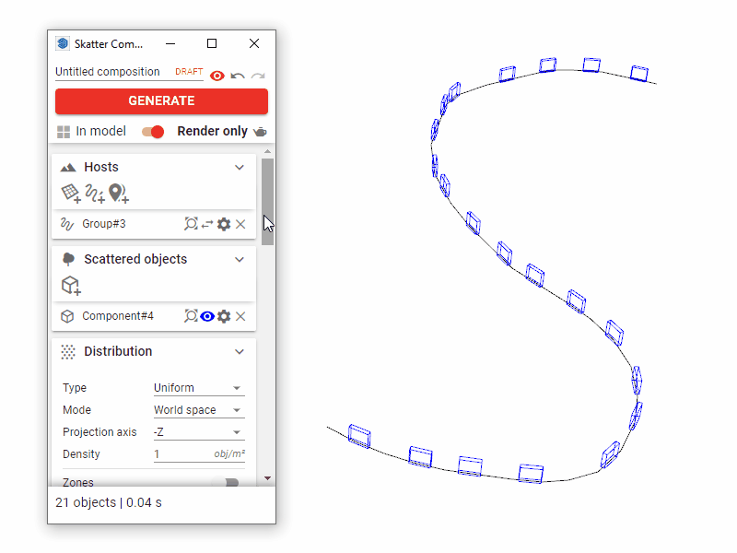737x553 pixels.
Task: Add a new curve host
Action: (x=94, y=194)
